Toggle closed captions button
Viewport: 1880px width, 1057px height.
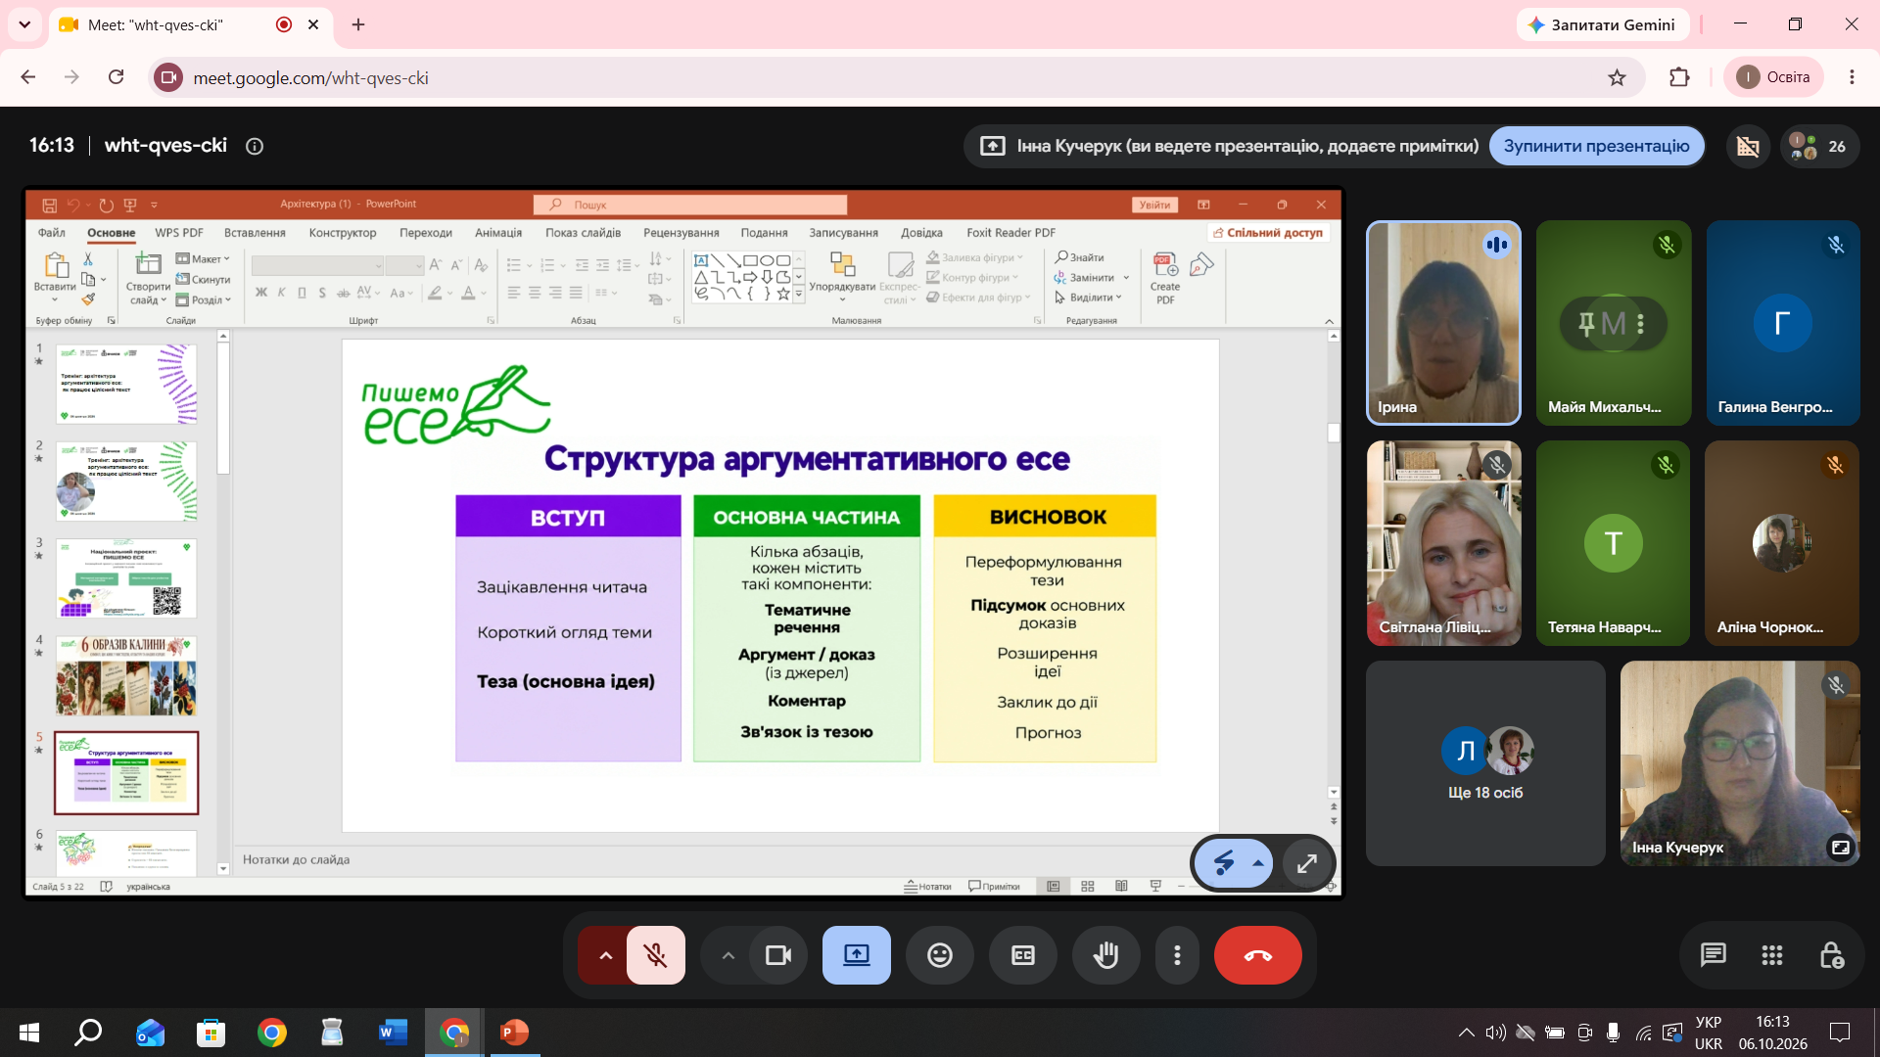click(x=1022, y=955)
